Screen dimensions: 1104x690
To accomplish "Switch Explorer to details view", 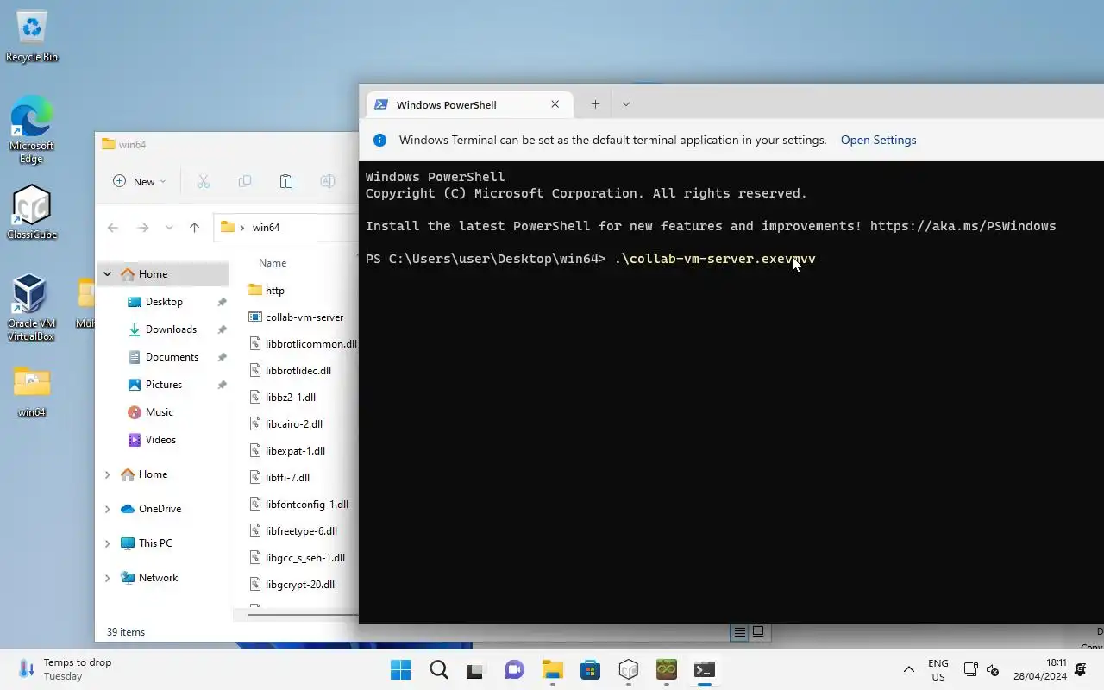I will pos(739,632).
